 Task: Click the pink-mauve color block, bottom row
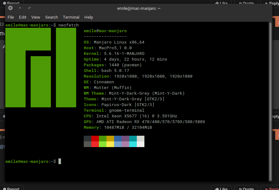[x=125, y=144]
